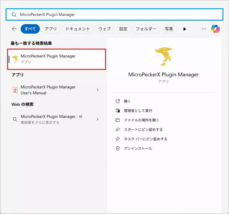
Task: Switch to the ウェブ filter tab
Action: click(104, 29)
